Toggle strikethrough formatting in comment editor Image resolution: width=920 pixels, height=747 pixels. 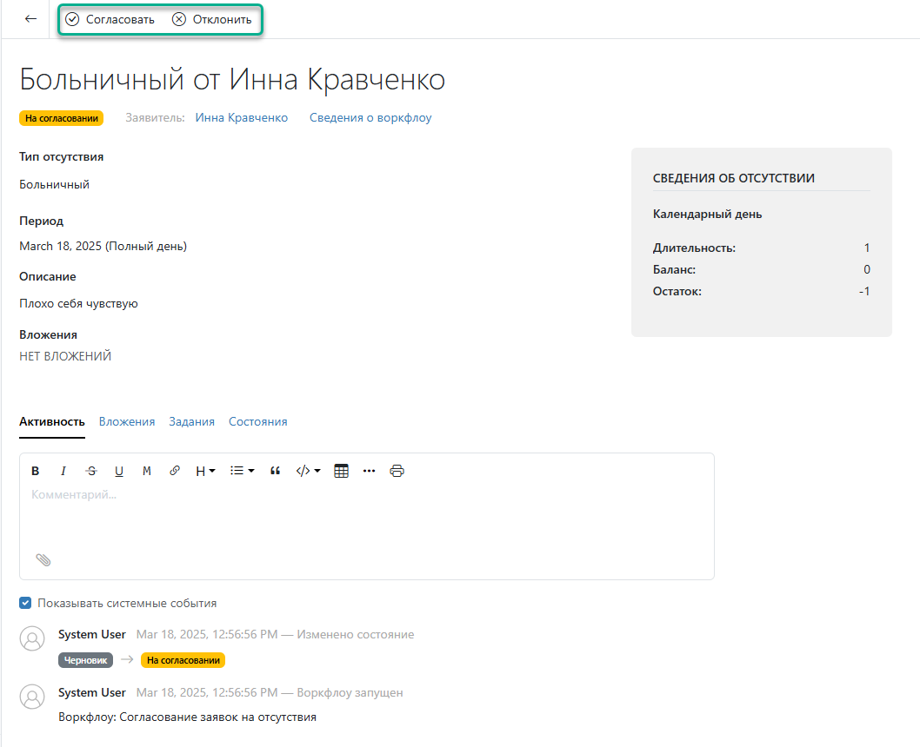pos(91,471)
